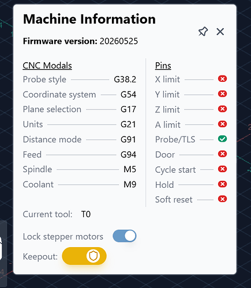Click the Z limit red status icon
The width and height of the screenshot is (251, 288).
tap(222, 109)
